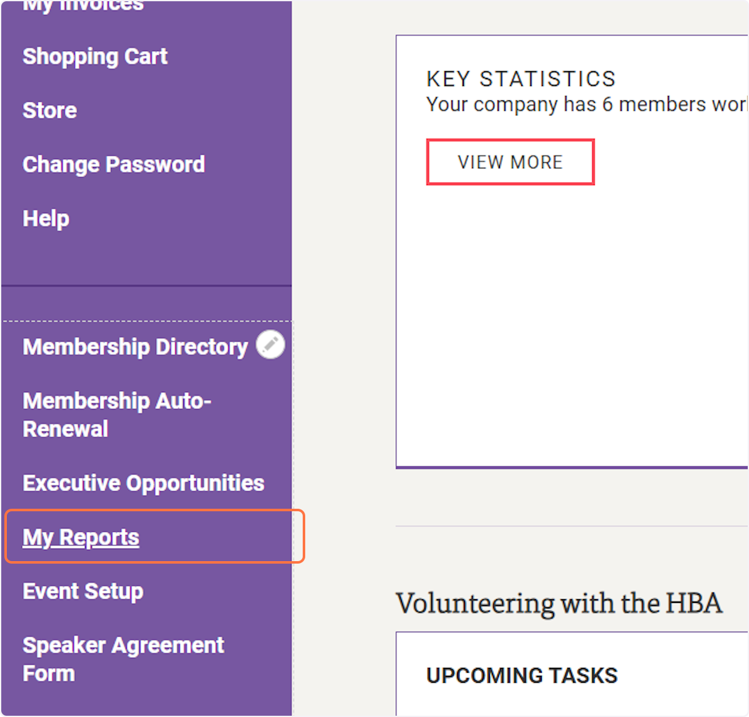The height and width of the screenshot is (717, 749).
Task: Click the horizontal rule above Volunteering section
Action: point(571,526)
